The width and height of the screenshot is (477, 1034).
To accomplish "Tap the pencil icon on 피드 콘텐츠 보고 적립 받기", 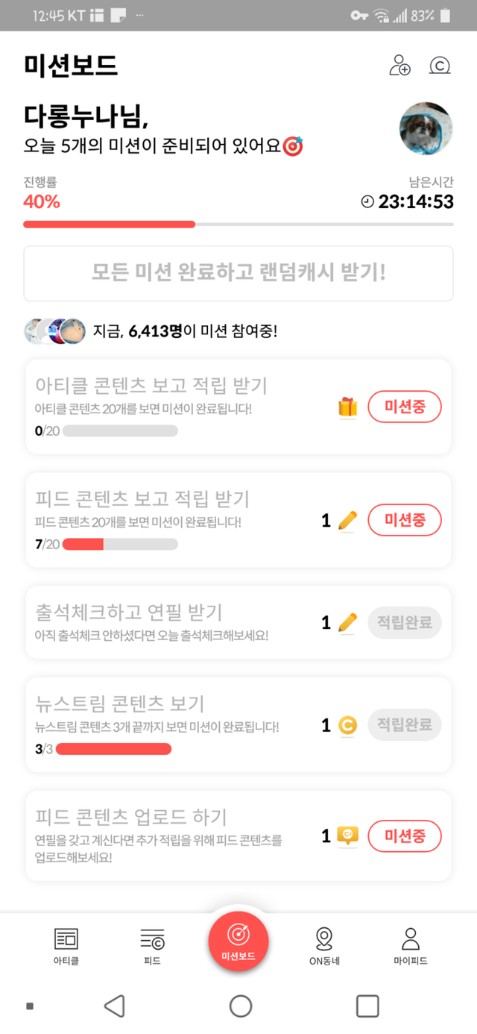I will pyautogui.click(x=347, y=520).
